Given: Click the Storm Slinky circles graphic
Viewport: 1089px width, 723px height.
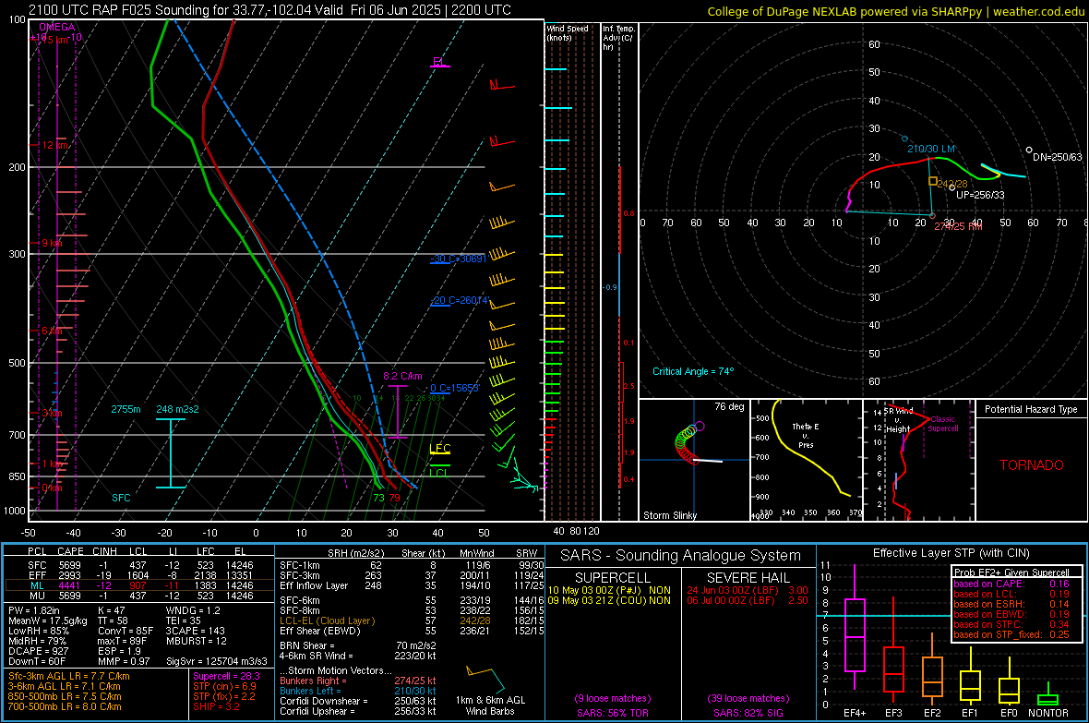Looking at the screenshot, I should click(x=689, y=442).
